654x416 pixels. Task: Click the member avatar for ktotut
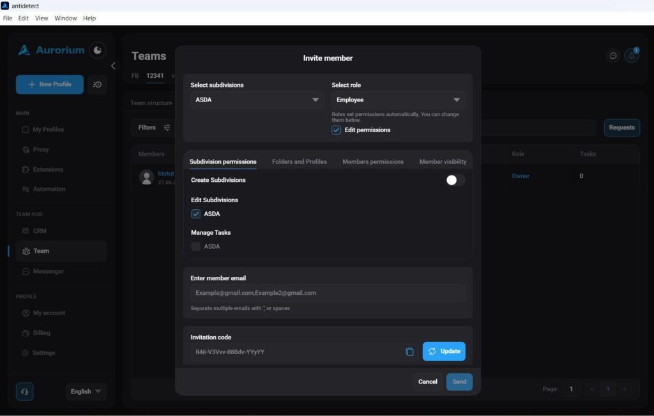tap(146, 177)
